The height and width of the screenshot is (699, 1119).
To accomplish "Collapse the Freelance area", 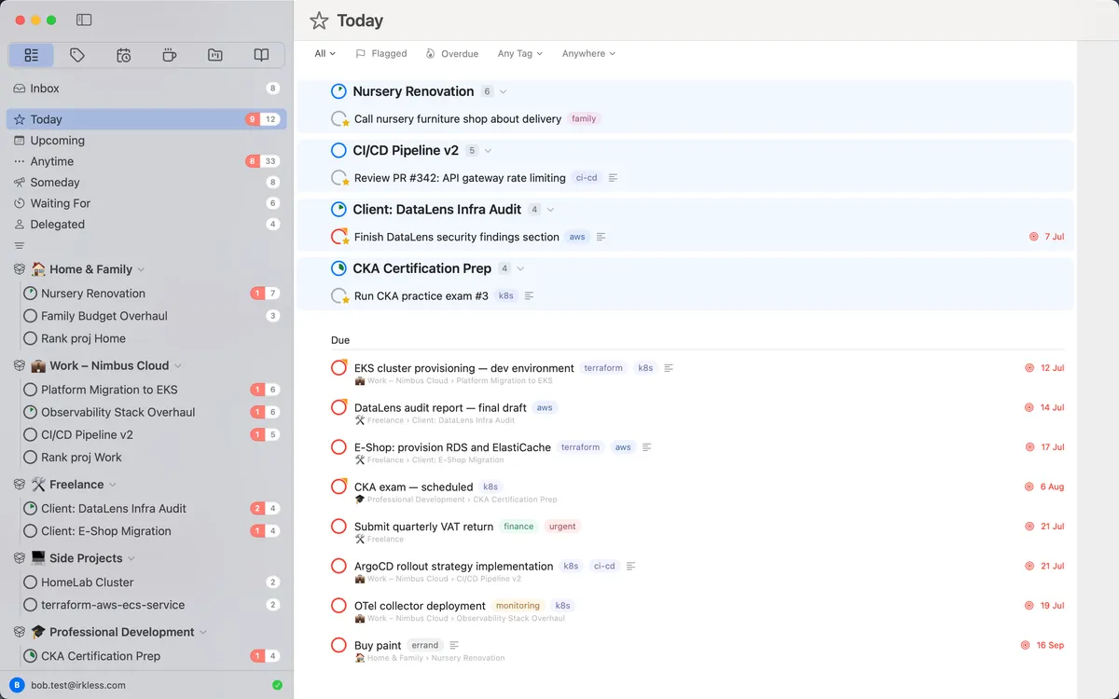I will 113,485.
